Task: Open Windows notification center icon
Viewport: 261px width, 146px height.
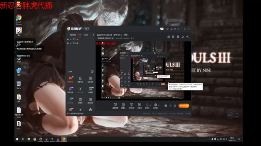Action: point(239,139)
